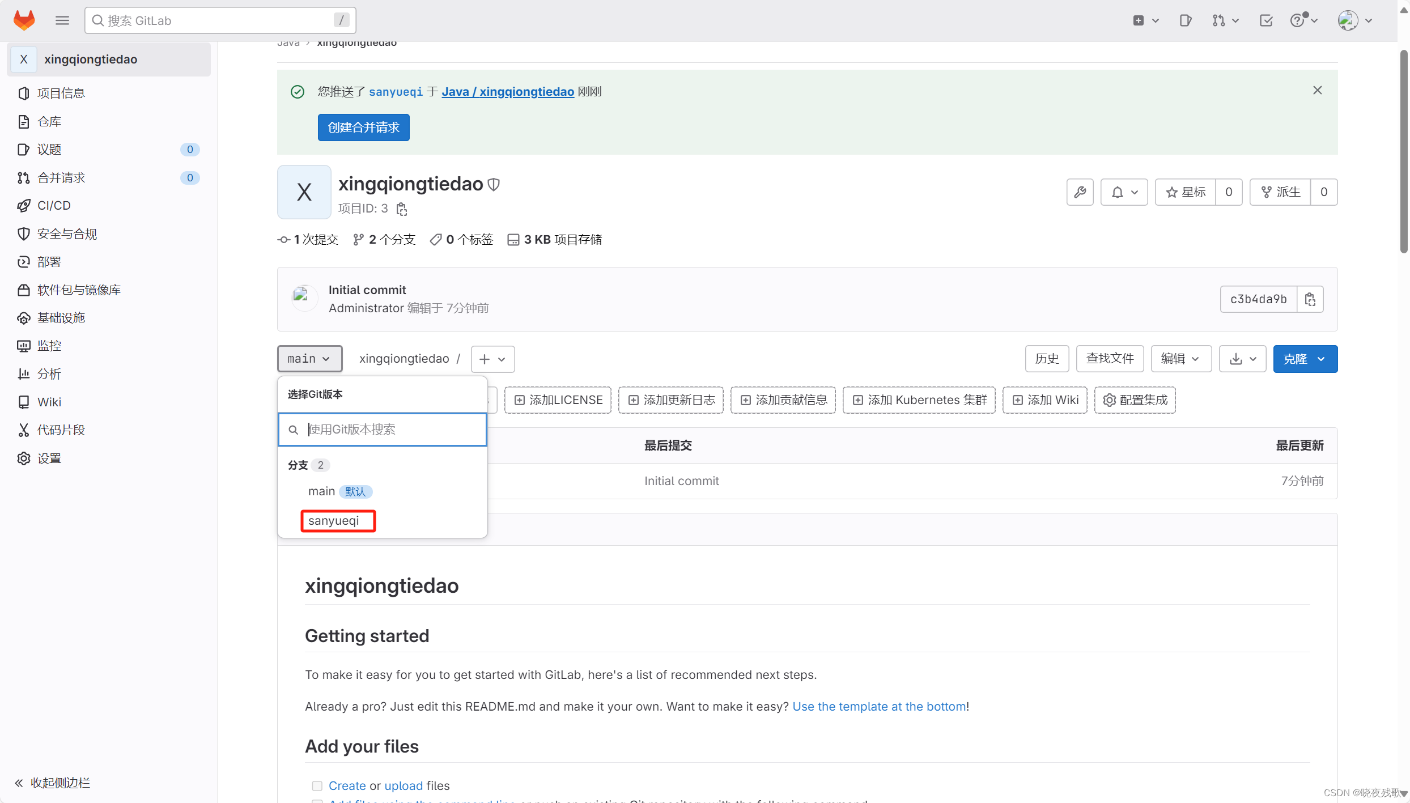
Task: Click the GitLab fox logo
Action: [24, 20]
